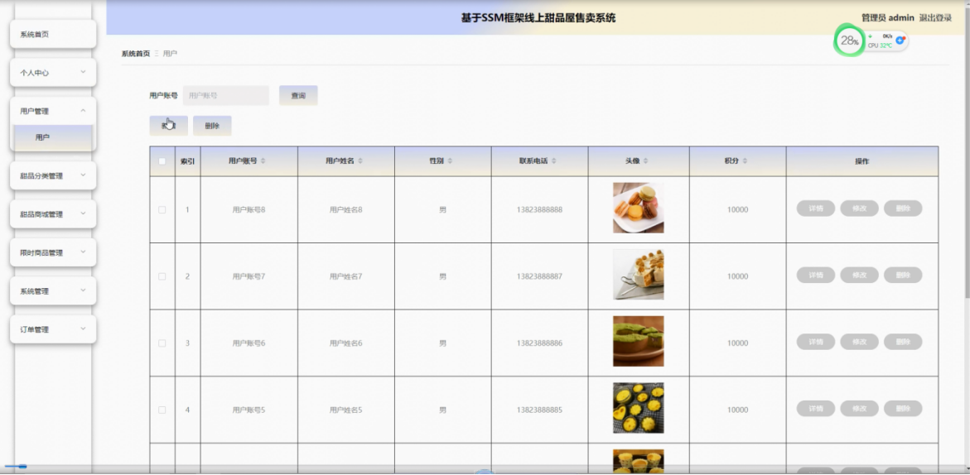
Task: Click the 管理员 admin label
Action: [888, 18]
